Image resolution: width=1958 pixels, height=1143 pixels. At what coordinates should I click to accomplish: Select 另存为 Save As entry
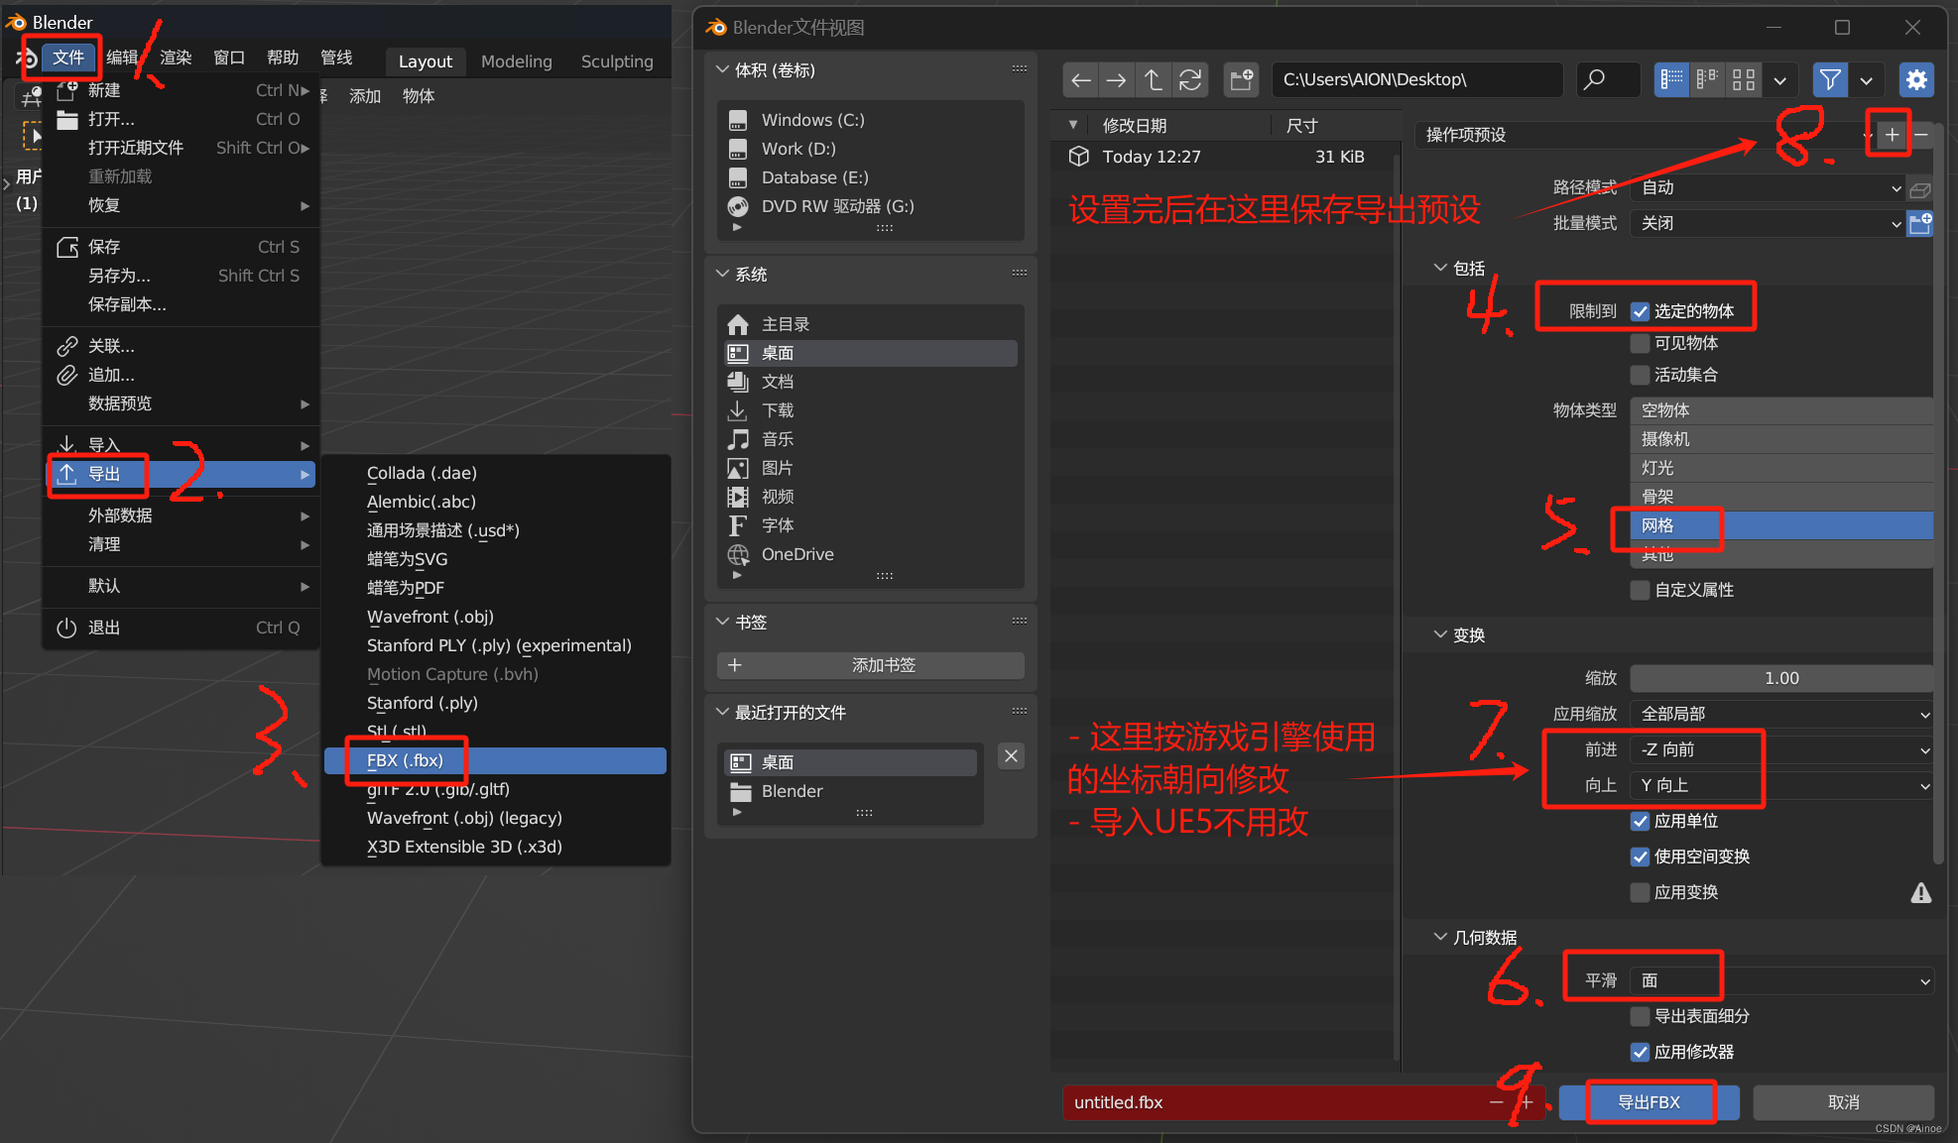(x=182, y=276)
